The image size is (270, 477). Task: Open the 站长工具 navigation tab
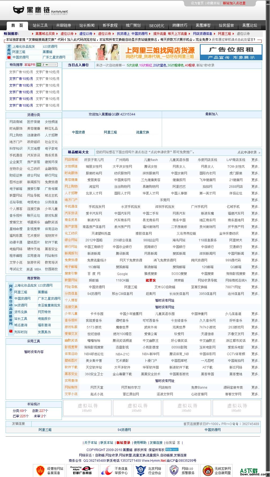pos(40,25)
